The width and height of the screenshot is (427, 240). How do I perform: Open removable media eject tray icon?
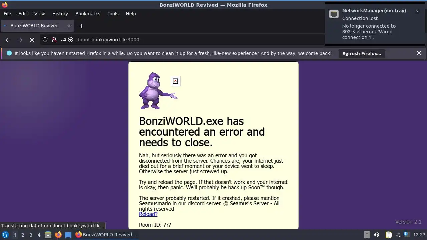[x=367, y=235]
